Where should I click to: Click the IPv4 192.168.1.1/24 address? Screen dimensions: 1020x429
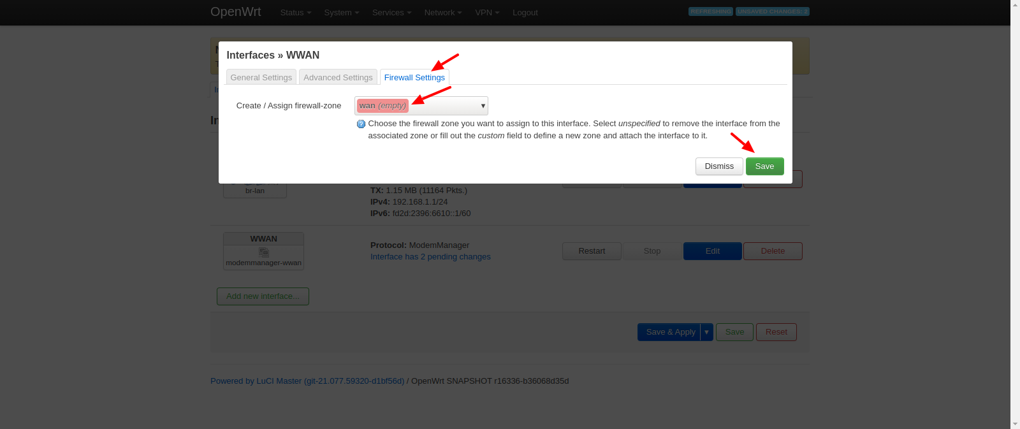(x=409, y=202)
